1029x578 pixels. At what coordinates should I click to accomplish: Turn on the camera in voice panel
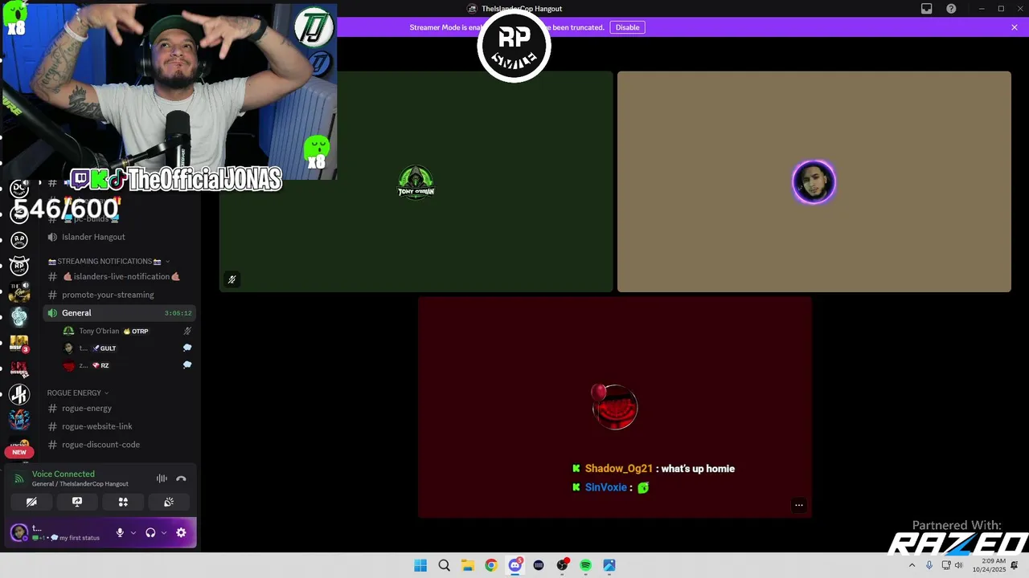[x=31, y=502]
